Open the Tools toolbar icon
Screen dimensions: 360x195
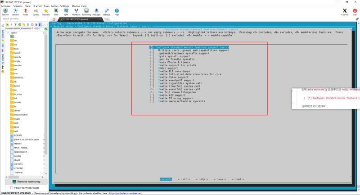26,12
